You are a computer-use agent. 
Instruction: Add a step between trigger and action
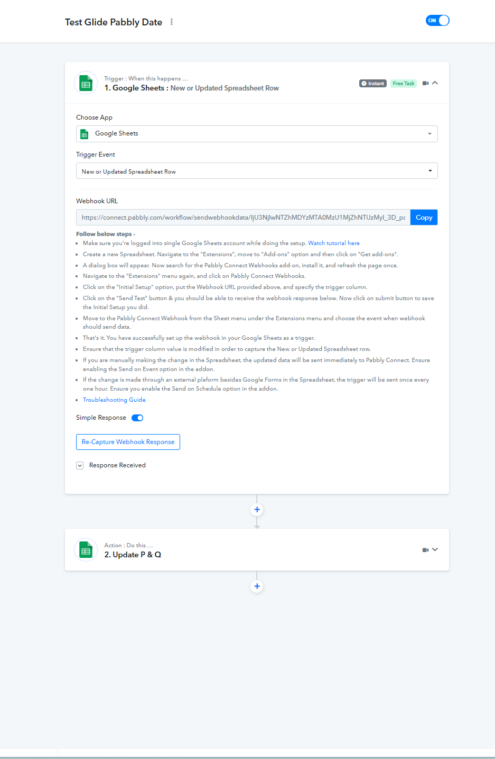point(257,510)
